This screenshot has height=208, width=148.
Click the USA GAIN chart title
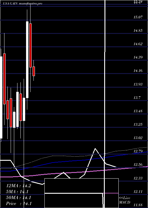22,4
